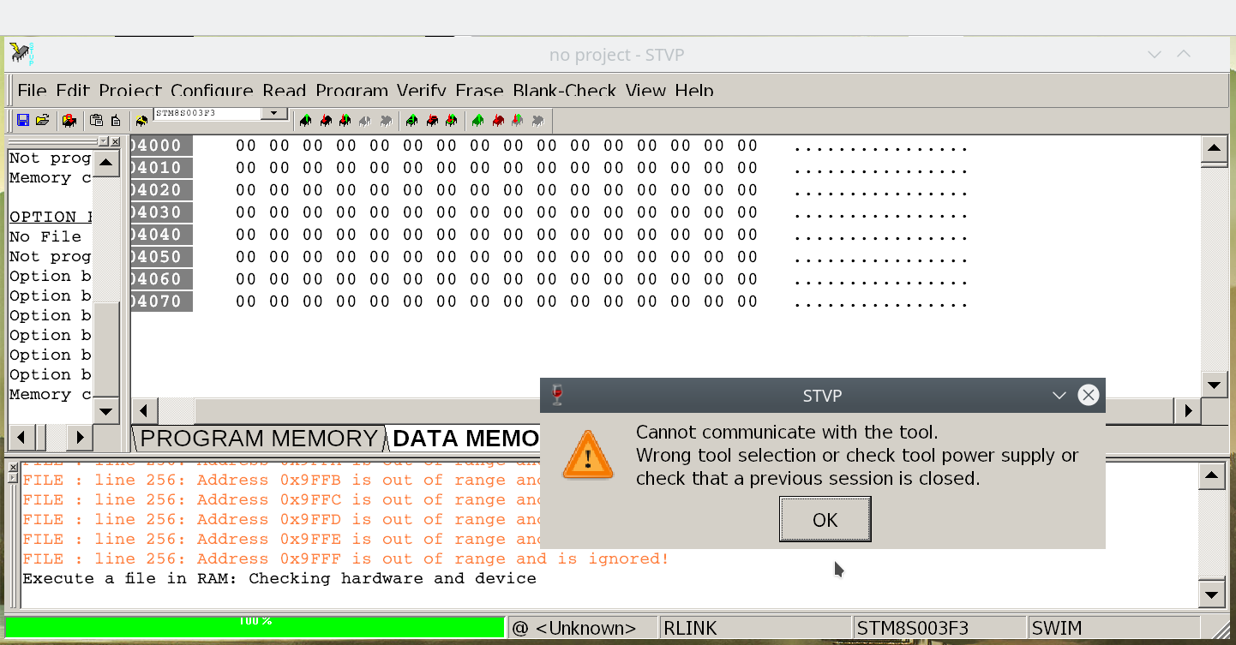
Task: Select the DATA MEMORY tab
Action: point(465,439)
